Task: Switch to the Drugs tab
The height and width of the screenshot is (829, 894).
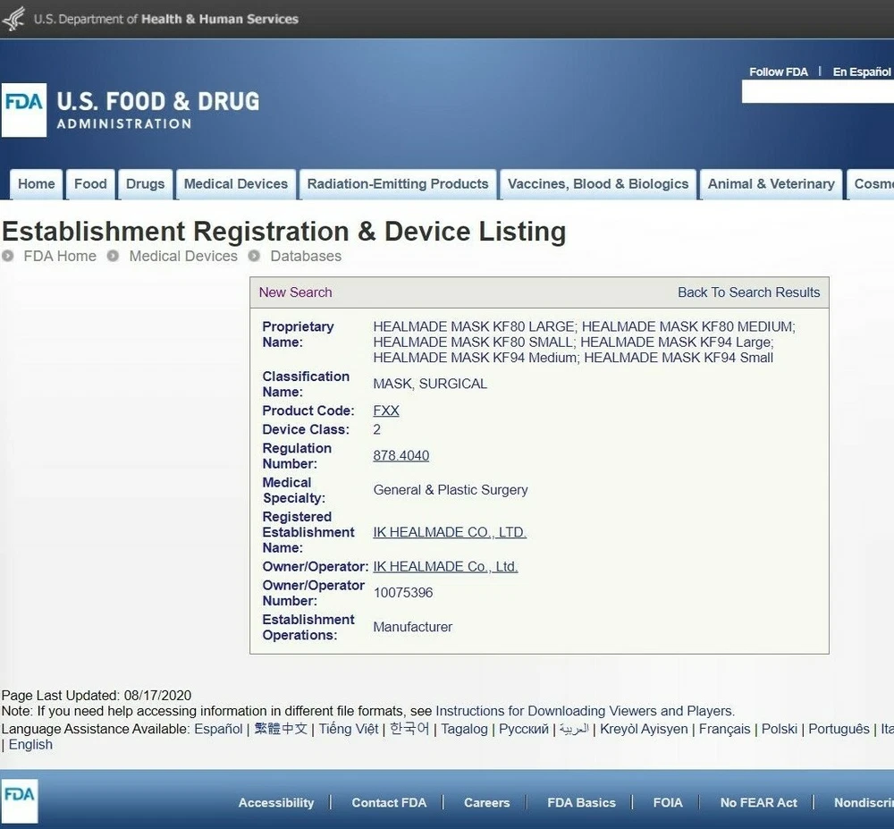Action: 145,184
